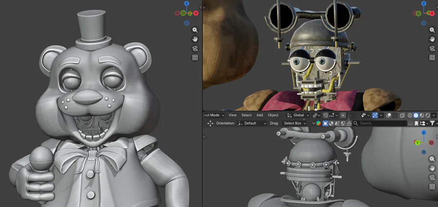Viewport: 438px width, 207px height.
Task: Open the proportional falloff curve dropdown
Action: tap(351, 115)
